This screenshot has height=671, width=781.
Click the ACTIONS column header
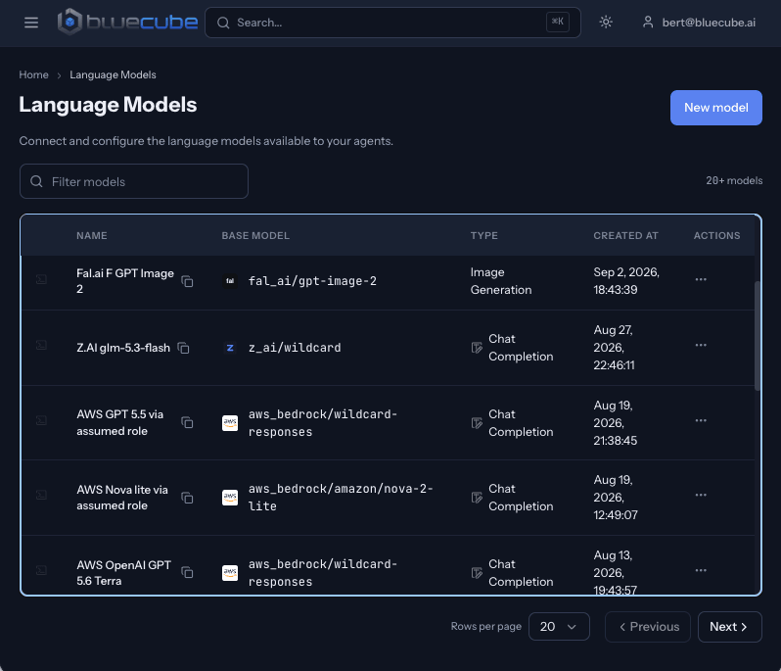click(x=716, y=235)
